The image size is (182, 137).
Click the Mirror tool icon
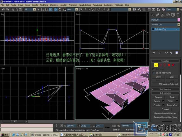(x=134, y=9)
